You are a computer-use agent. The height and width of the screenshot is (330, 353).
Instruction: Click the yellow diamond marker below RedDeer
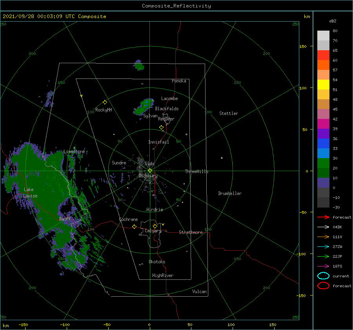tap(161, 128)
